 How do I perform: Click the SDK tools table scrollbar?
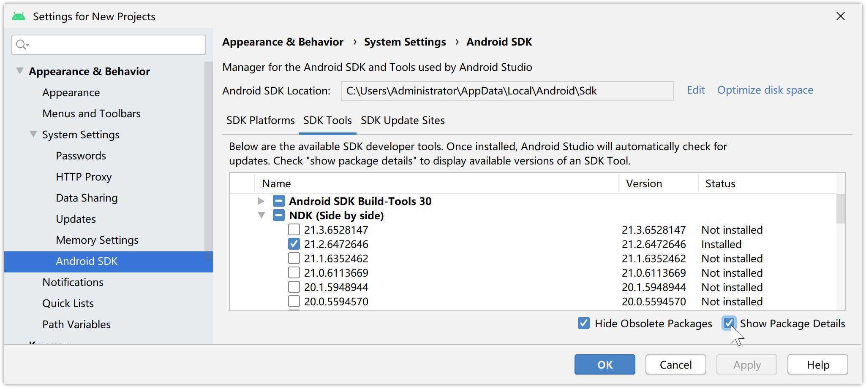point(841,209)
